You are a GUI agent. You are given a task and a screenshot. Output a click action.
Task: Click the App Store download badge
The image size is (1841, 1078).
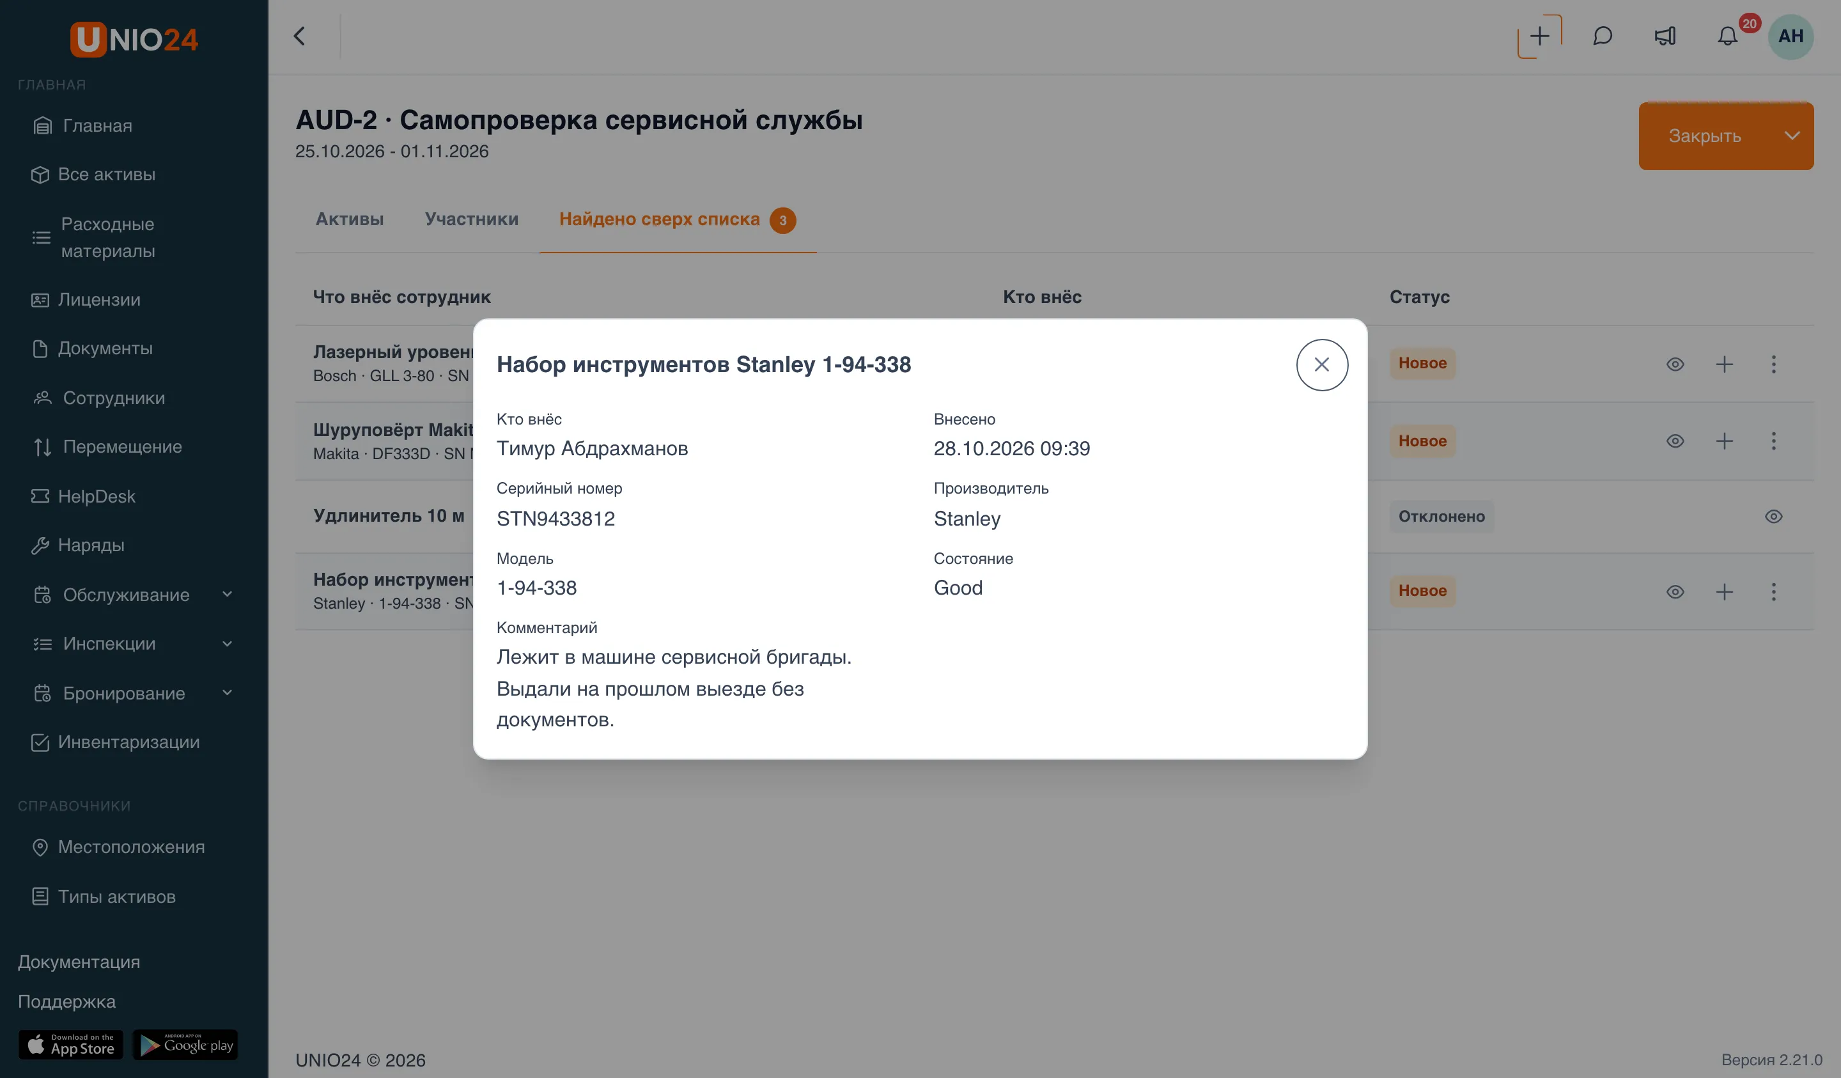point(71,1044)
